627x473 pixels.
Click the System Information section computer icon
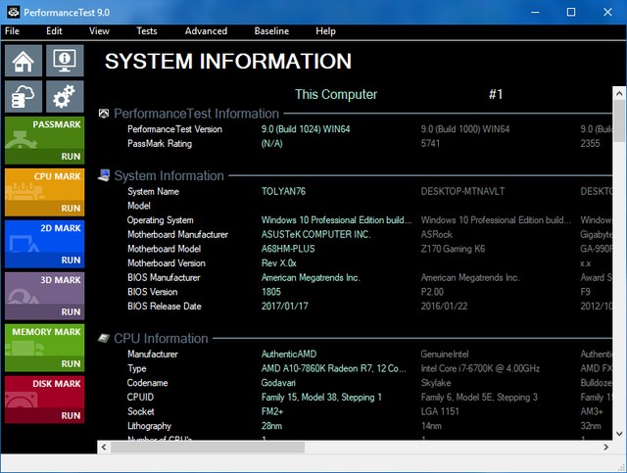click(104, 176)
